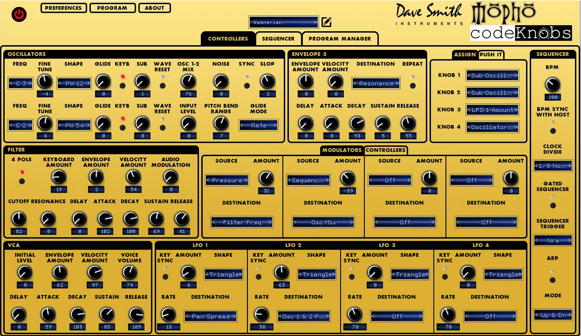This screenshot has height=336, width=581.
Task: Enable BPM Sync With Host
Action: pyautogui.click(x=553, y=130)
